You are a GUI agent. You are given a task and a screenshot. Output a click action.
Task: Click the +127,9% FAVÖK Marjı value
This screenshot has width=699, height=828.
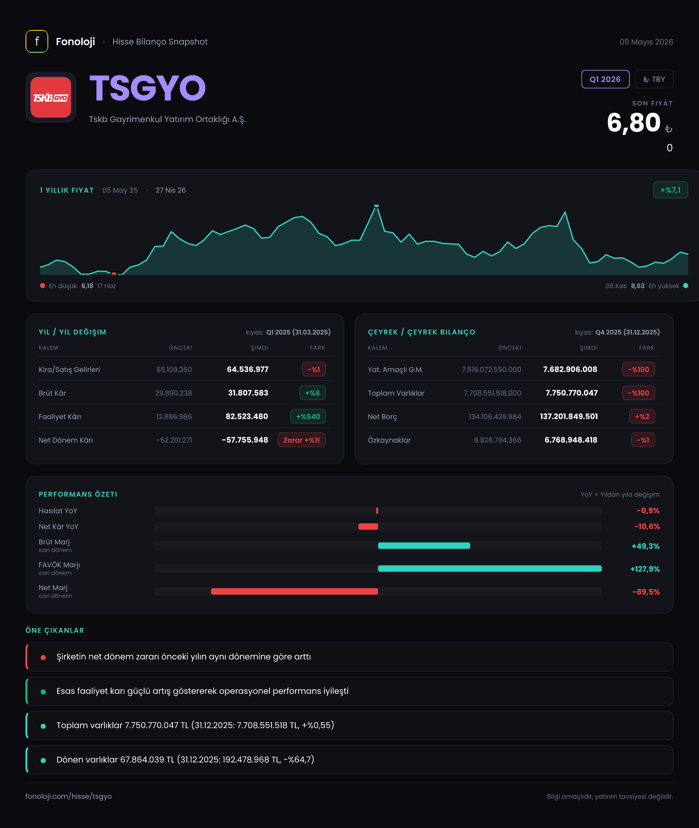click(x=645, y=569)
